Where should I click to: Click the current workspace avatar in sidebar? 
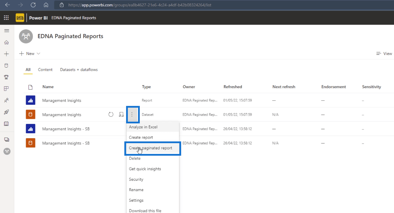pos(7,151)
